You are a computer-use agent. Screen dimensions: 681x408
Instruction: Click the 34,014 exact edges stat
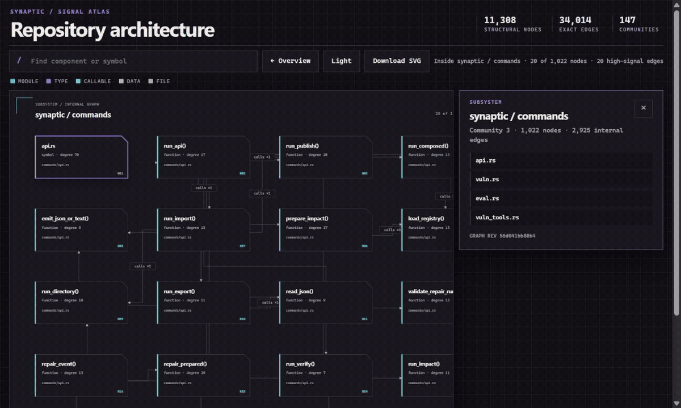(579, 24)
